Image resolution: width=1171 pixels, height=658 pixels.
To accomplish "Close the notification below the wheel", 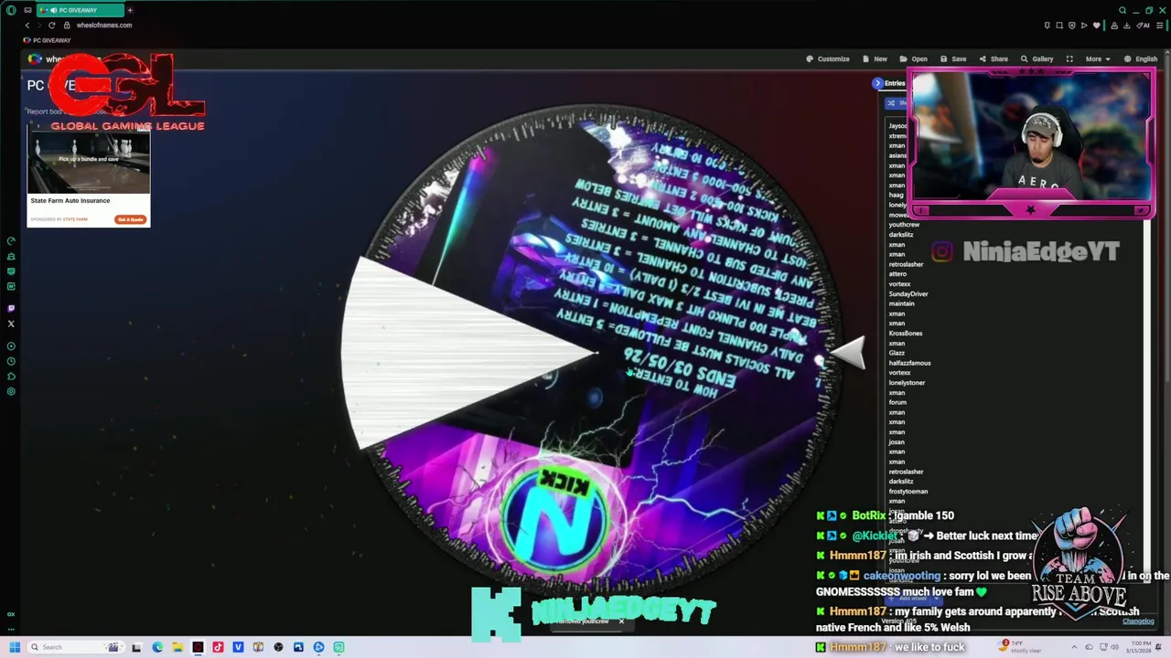I will pyautogui.click(x=620, y=621).
